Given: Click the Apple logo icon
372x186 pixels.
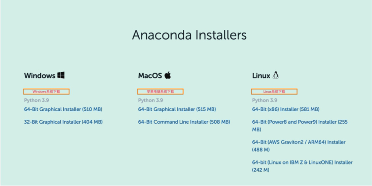Looking at the screenshot, I should 168,75.
